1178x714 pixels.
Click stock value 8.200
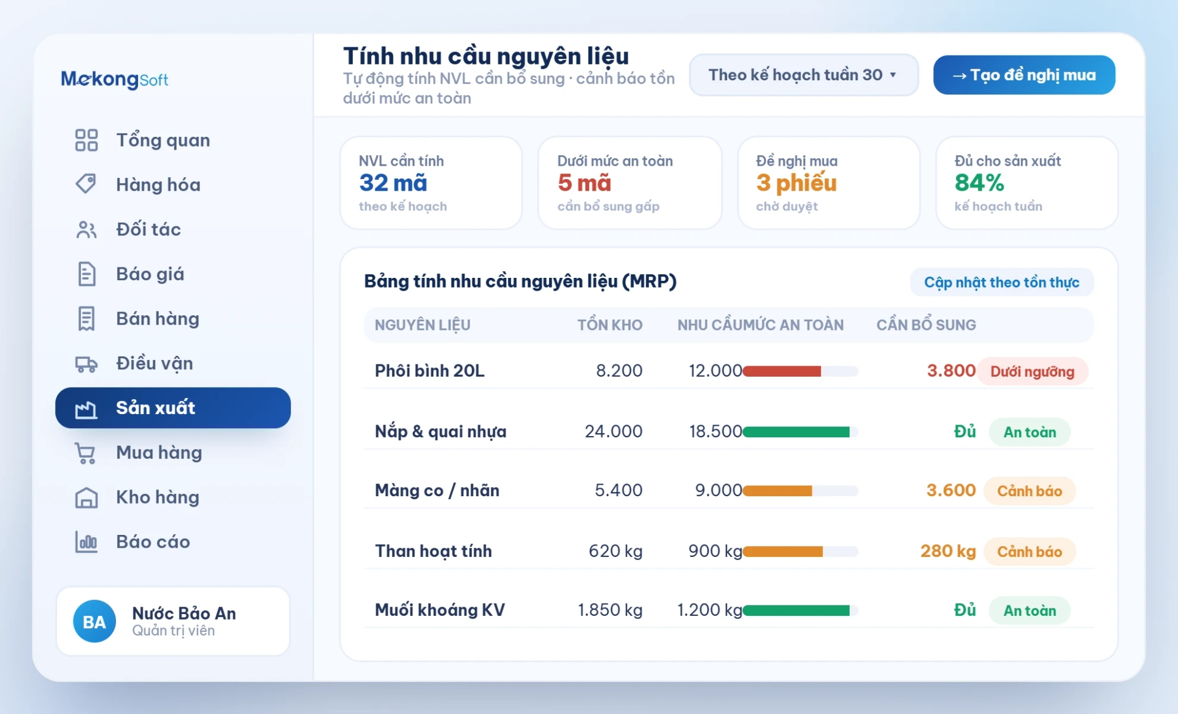(x=619, y=370)
